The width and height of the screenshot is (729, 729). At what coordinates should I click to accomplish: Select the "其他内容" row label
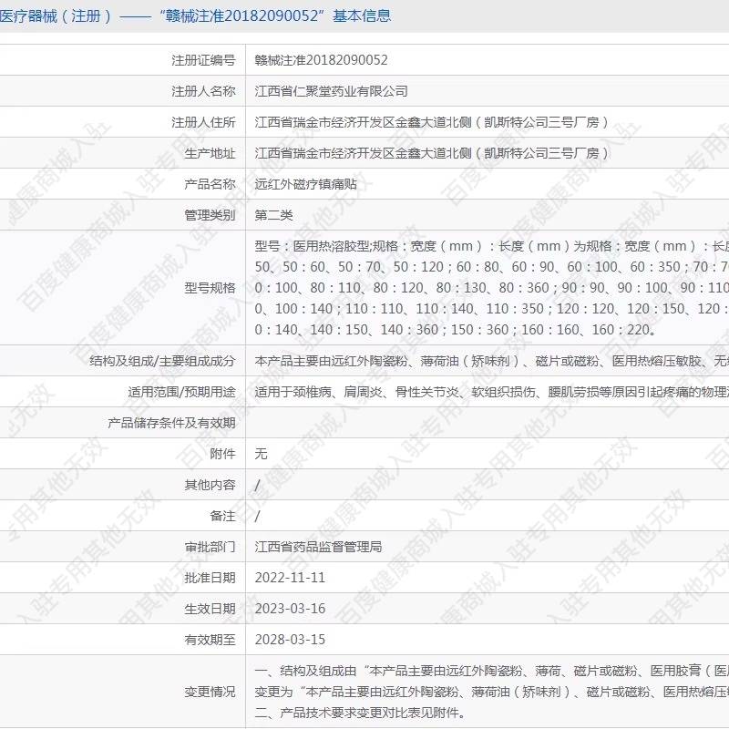click(x=210, y=485)
